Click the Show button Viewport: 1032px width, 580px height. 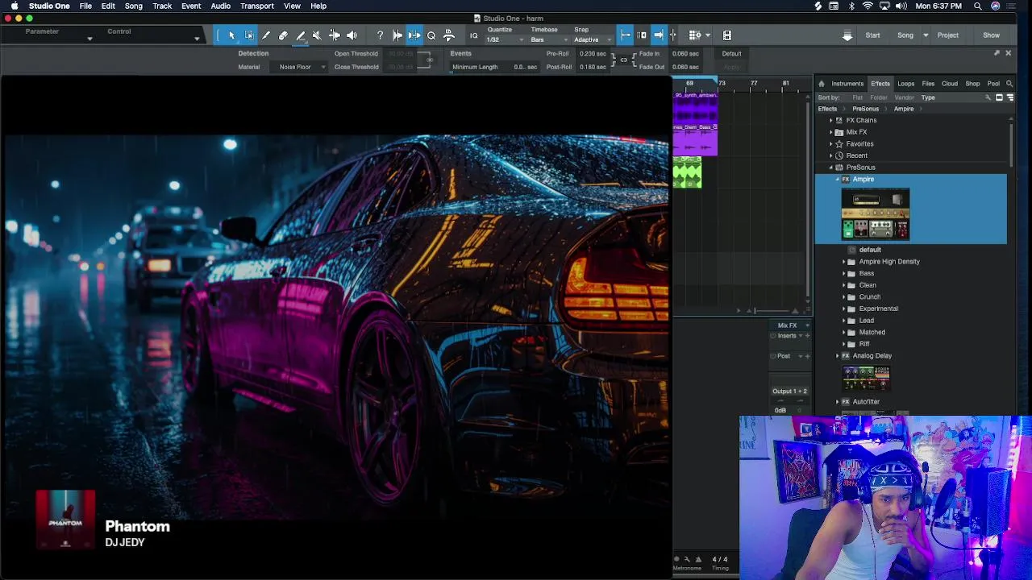pos(991,35)
